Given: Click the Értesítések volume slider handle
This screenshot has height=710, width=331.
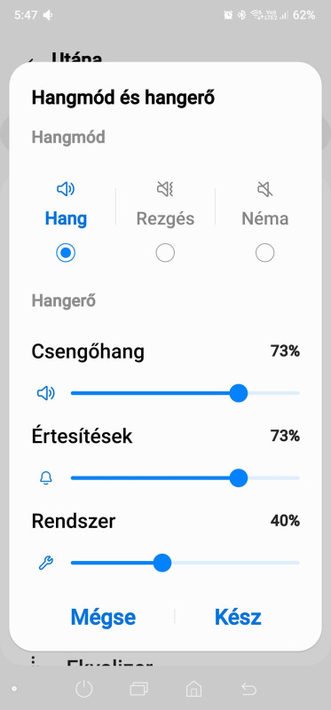Looking at the screenshot, I should (x=239, y=478).
